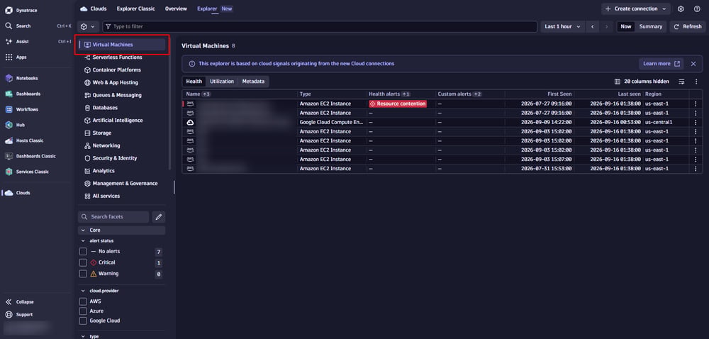
Task: Open Services Classic app
Action: 27,172
